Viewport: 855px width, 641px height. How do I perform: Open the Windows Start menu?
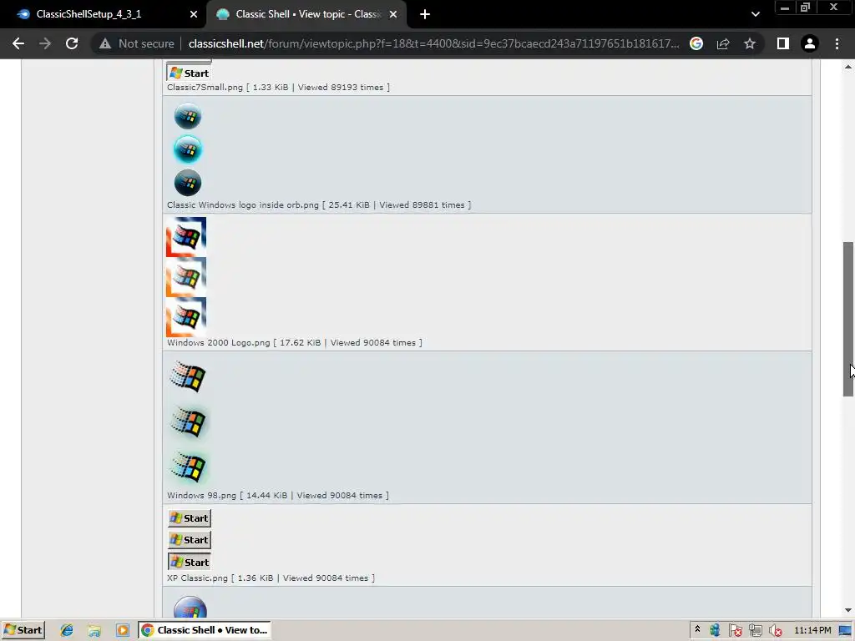coord(23,630)
